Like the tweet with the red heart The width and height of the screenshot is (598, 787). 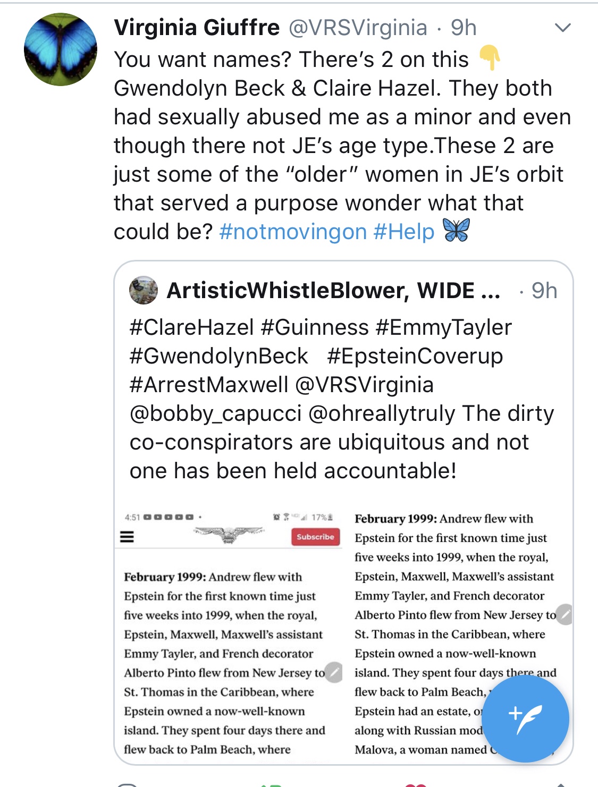point(416,784)
